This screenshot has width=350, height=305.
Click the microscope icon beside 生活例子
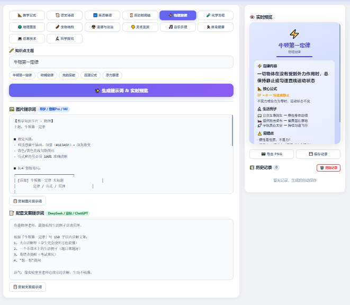(259, 109)
